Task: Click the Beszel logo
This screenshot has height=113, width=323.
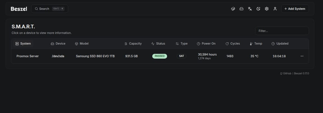Action: click(19, 9)
